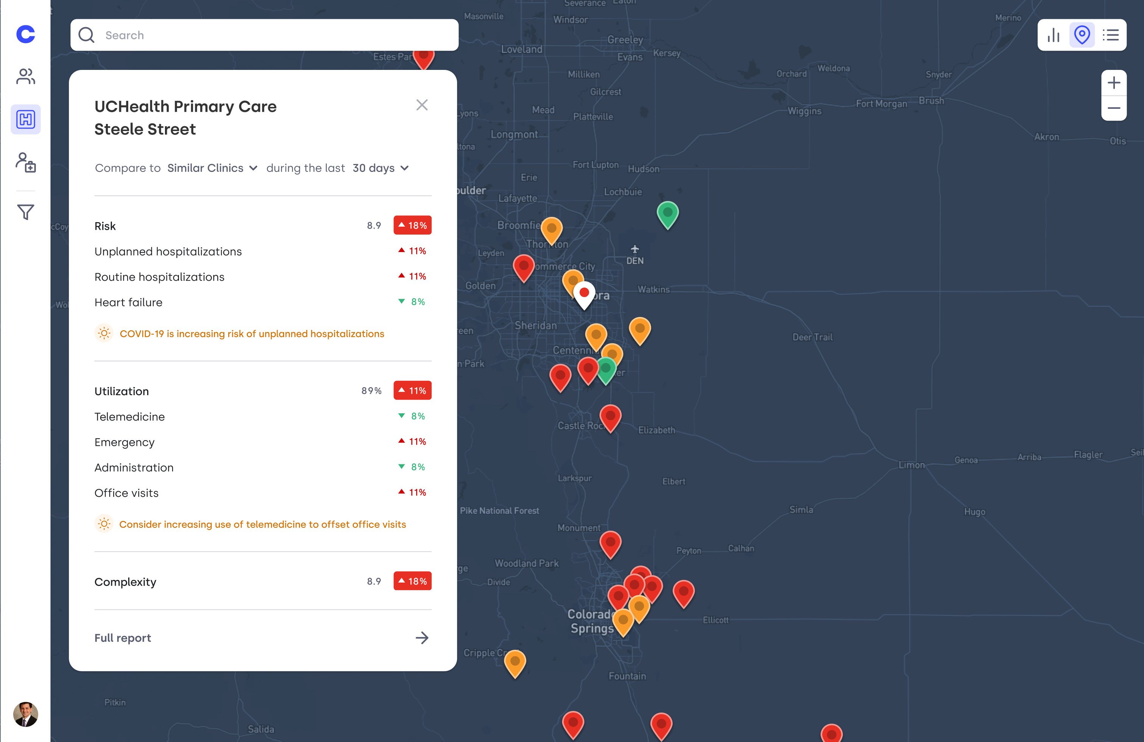
Task: Switch to map pin view
Action: pos(1082,35)
